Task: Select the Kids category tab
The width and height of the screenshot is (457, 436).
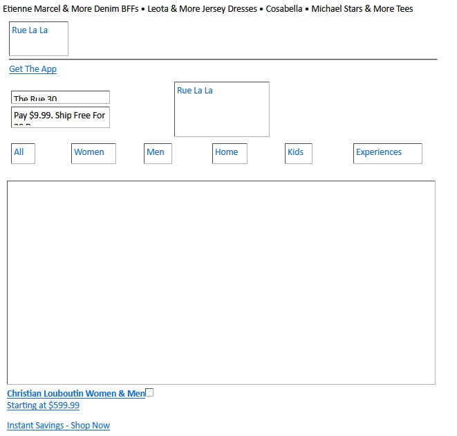Action: 299,153
